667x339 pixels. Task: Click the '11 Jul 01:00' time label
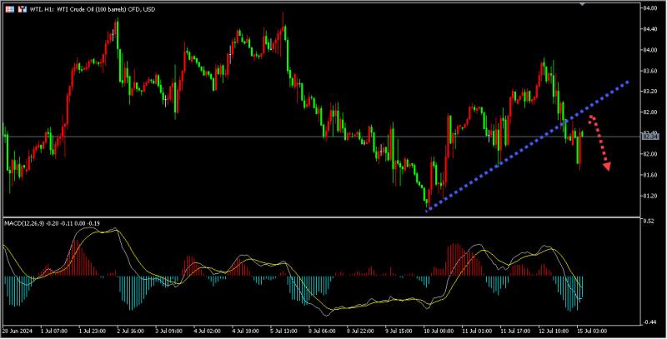tap(476, 331)
